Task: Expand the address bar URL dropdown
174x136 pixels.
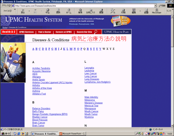Action: [155, 5]
